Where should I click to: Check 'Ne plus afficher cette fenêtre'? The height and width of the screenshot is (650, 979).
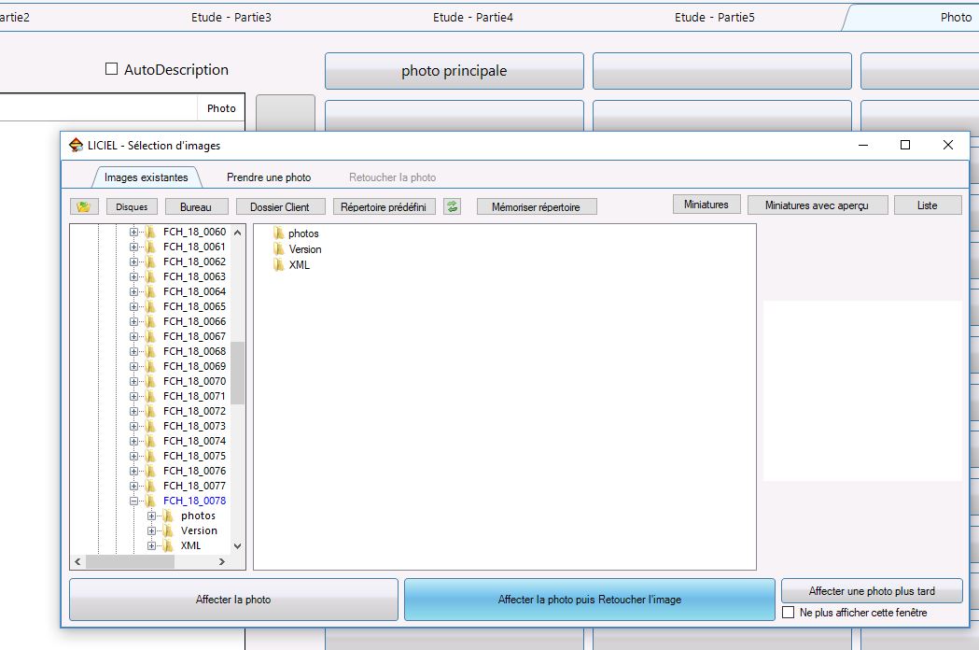pyautogui.click(x=789, y=613)
